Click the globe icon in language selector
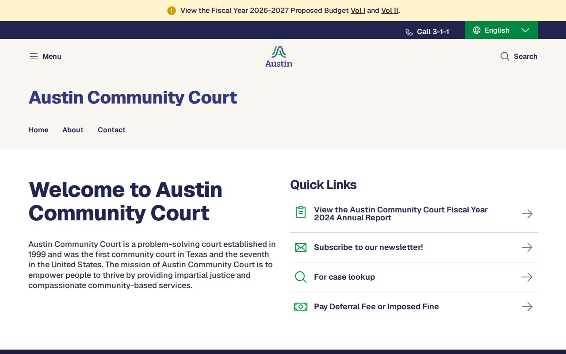 pyautogui.click(x=477, y=30)
